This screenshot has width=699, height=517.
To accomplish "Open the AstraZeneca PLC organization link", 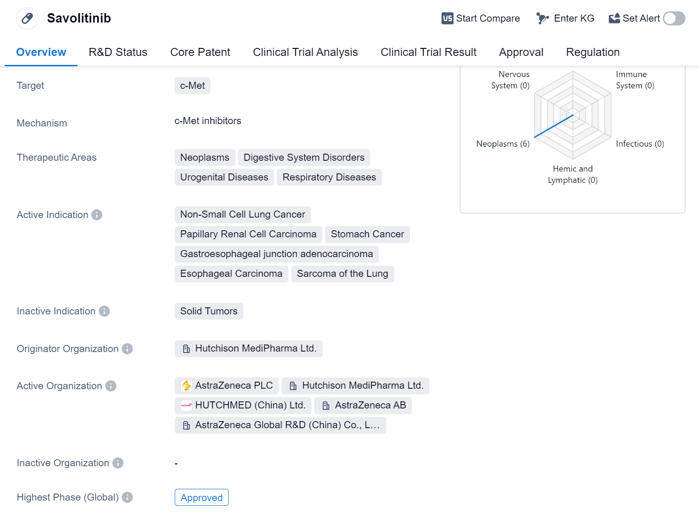I will point(227,385).
